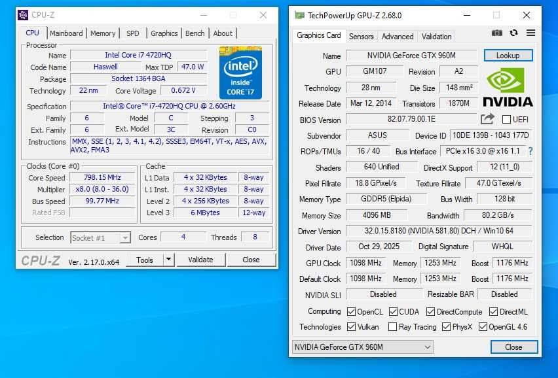Click the BIOS share/export arrow icon
This screenshot has height=378, width=558.
(487, 118)
